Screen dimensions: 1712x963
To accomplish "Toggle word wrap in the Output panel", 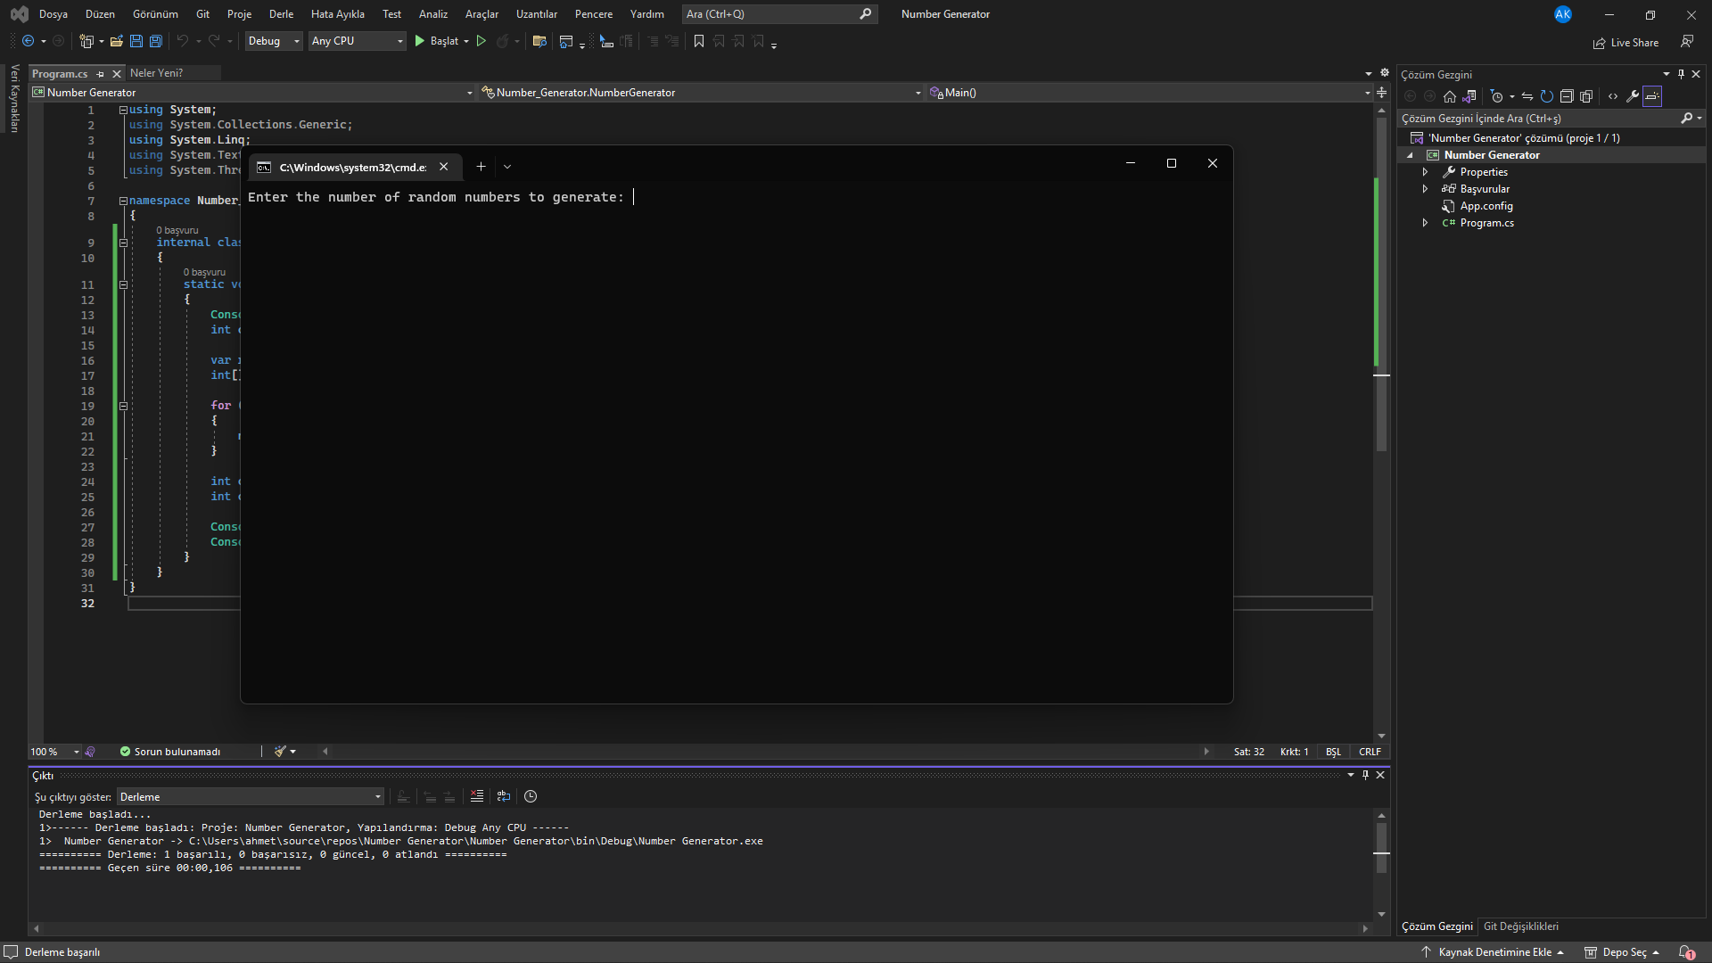I will tap(504, 796).
